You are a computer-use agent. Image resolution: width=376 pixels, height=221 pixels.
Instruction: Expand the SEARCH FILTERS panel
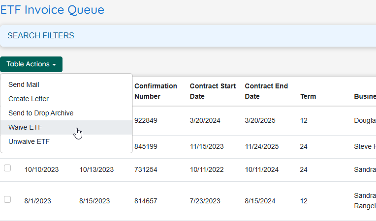[188, 36]
